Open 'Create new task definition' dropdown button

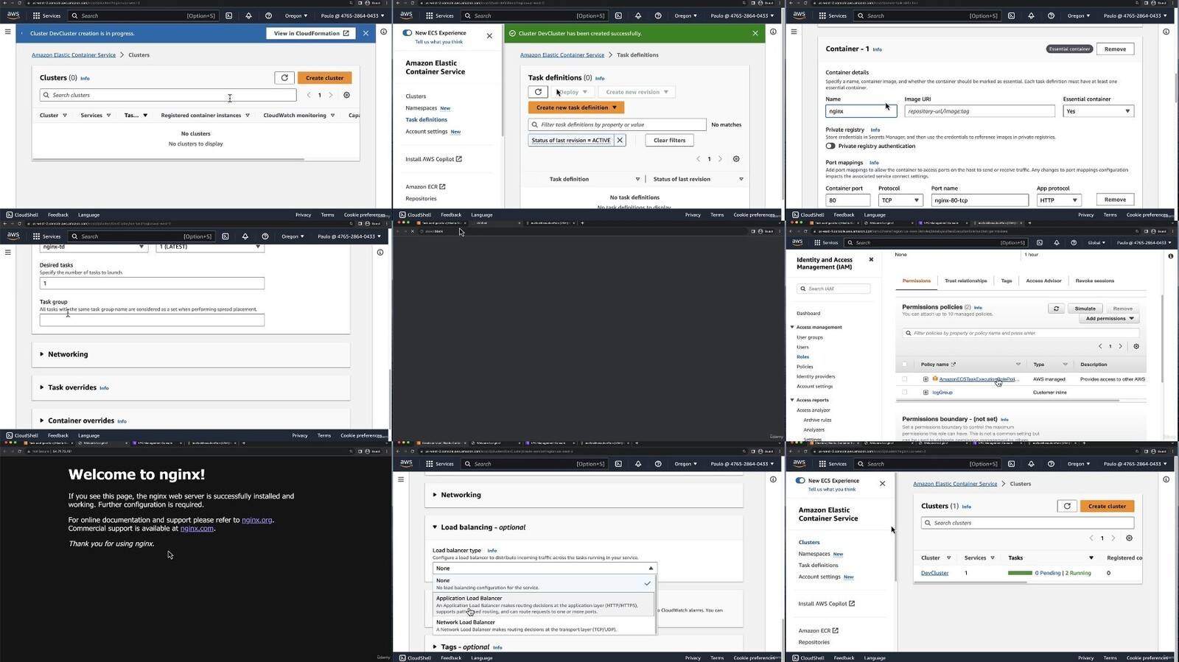tap(576, 108)
